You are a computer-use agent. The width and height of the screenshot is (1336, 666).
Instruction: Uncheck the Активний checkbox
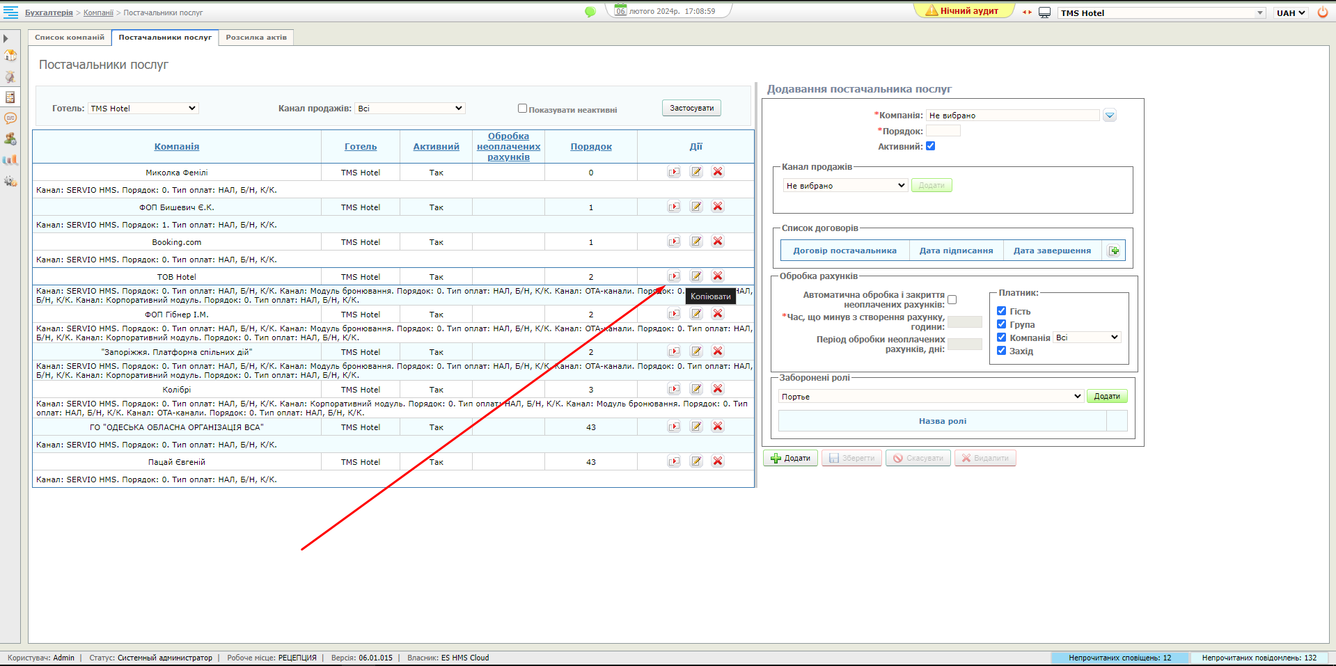point(930,146)
